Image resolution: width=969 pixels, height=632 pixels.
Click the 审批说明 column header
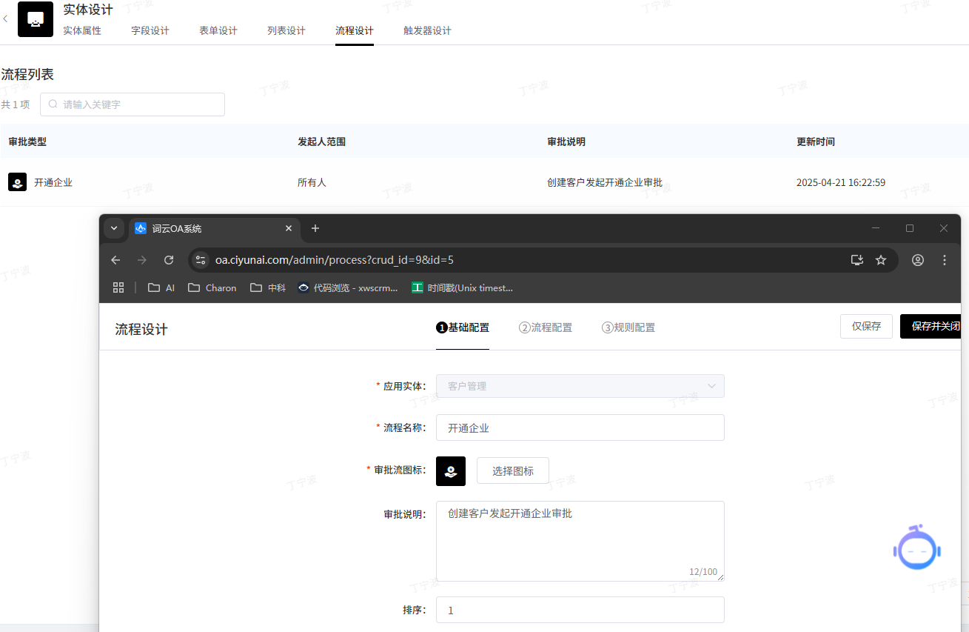[566, 142]
